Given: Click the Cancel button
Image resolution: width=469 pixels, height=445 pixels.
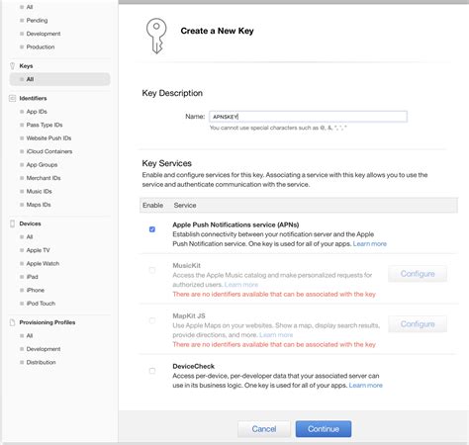Looking at the screenshot, I should coord(264,429).
